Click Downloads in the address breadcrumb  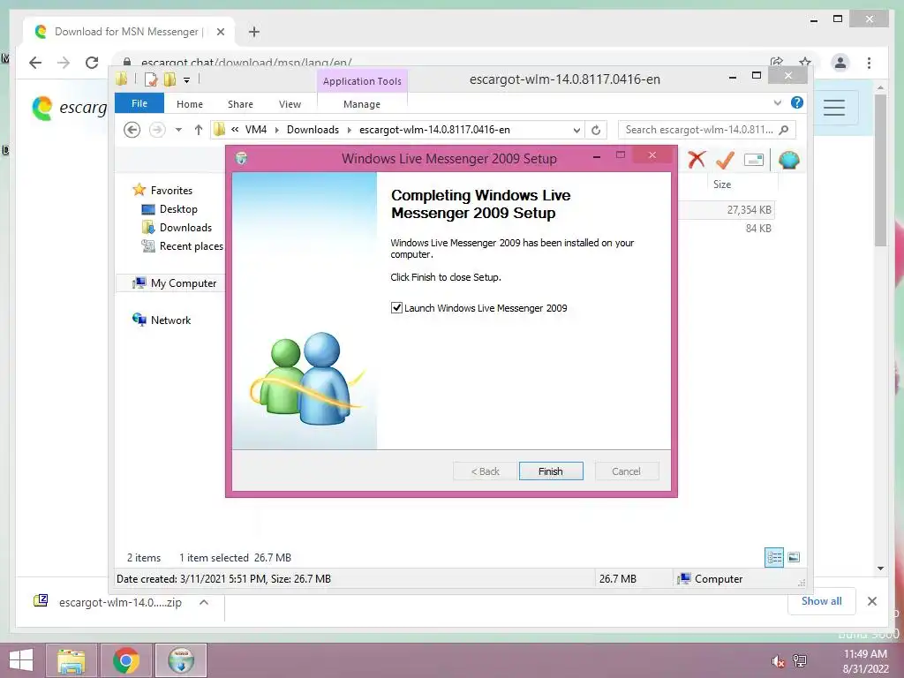point(313,130)
